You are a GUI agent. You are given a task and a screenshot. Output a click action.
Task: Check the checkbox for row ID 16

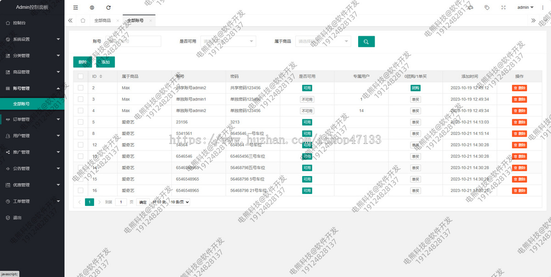[x=80, y=190]
